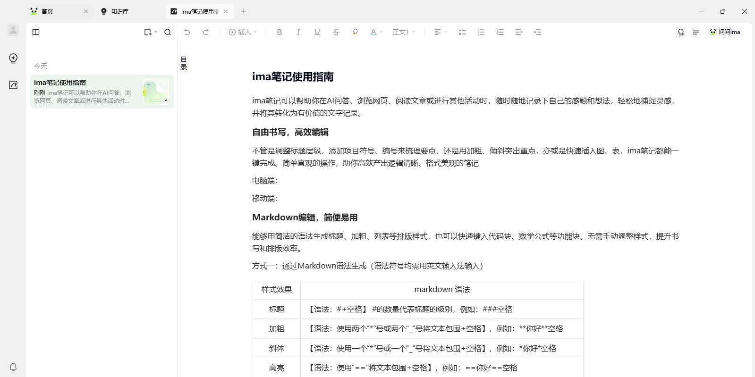Click the paragraph beginning 能够用简洁的语法
This screenshot has width=755, height=377.
point(465,243)
